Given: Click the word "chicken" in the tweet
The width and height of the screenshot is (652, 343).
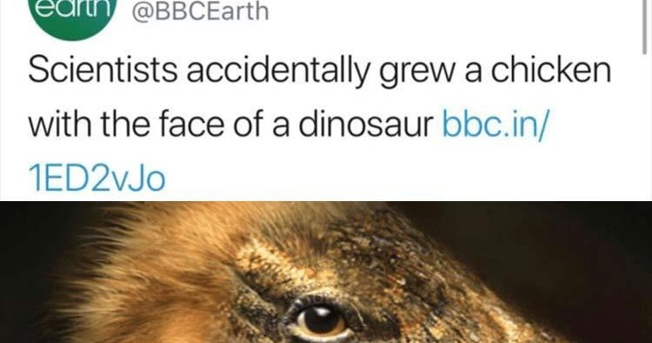Looking at the screenshot, I should (551, 71).
